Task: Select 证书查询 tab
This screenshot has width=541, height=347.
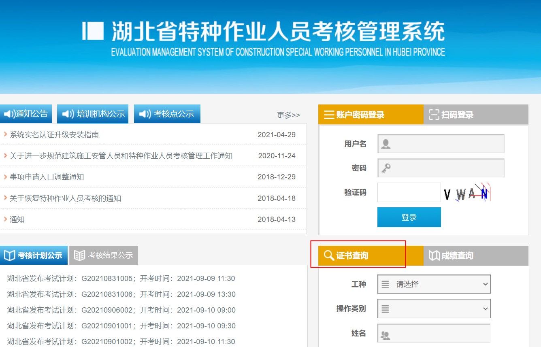Action: 371,255
